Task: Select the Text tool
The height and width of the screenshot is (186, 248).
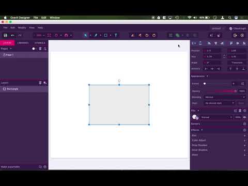Action: pos(116,35)
